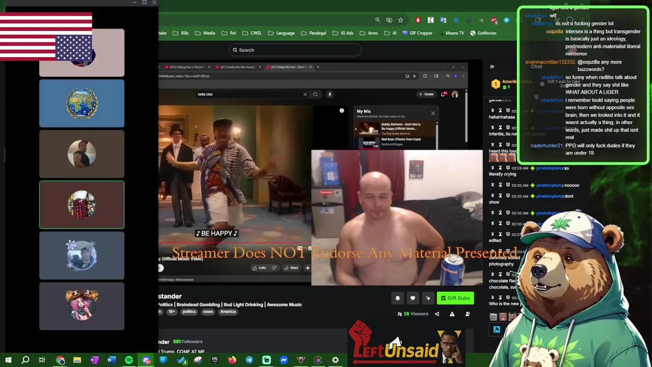The height and width of the screenshot is (367, 652).
Task: Click the YouTube Create button
Action: (x=426, y=94)
